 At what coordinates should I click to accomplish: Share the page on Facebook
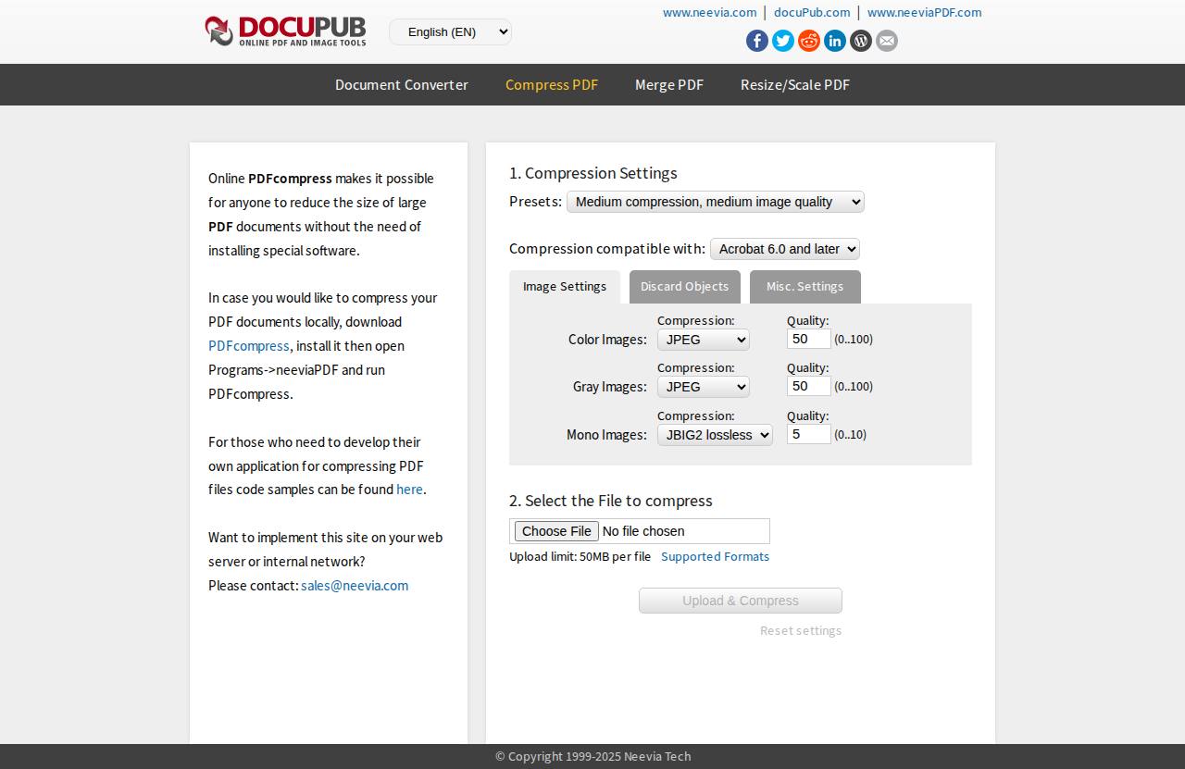coord(757,41)
